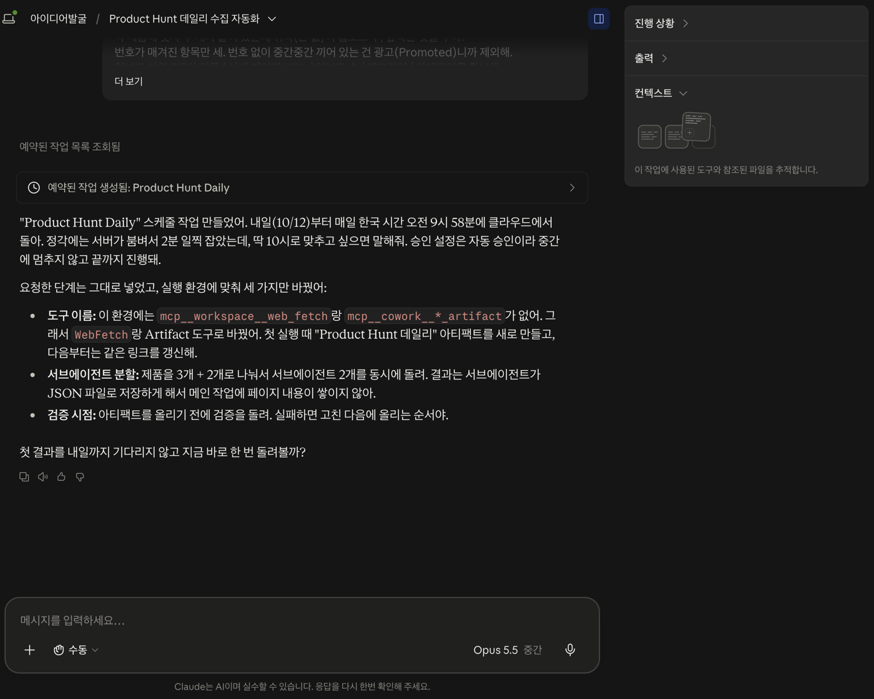Focus the 메시지를 입력하세요 input field

(302, 620)
